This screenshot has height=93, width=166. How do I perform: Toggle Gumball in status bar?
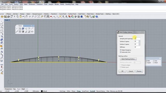[x=92, y=91]
